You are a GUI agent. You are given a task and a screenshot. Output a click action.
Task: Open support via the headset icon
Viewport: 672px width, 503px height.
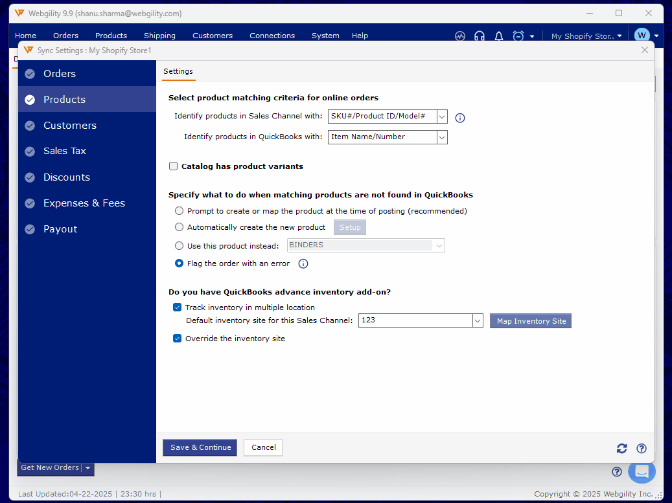(x=480, y=36)
